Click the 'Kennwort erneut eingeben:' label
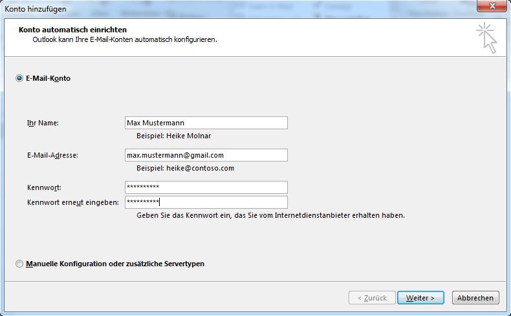511x316 pixels. 73,202
